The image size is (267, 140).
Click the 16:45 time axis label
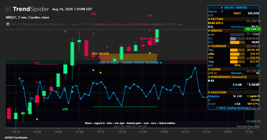tap(227, 132)
